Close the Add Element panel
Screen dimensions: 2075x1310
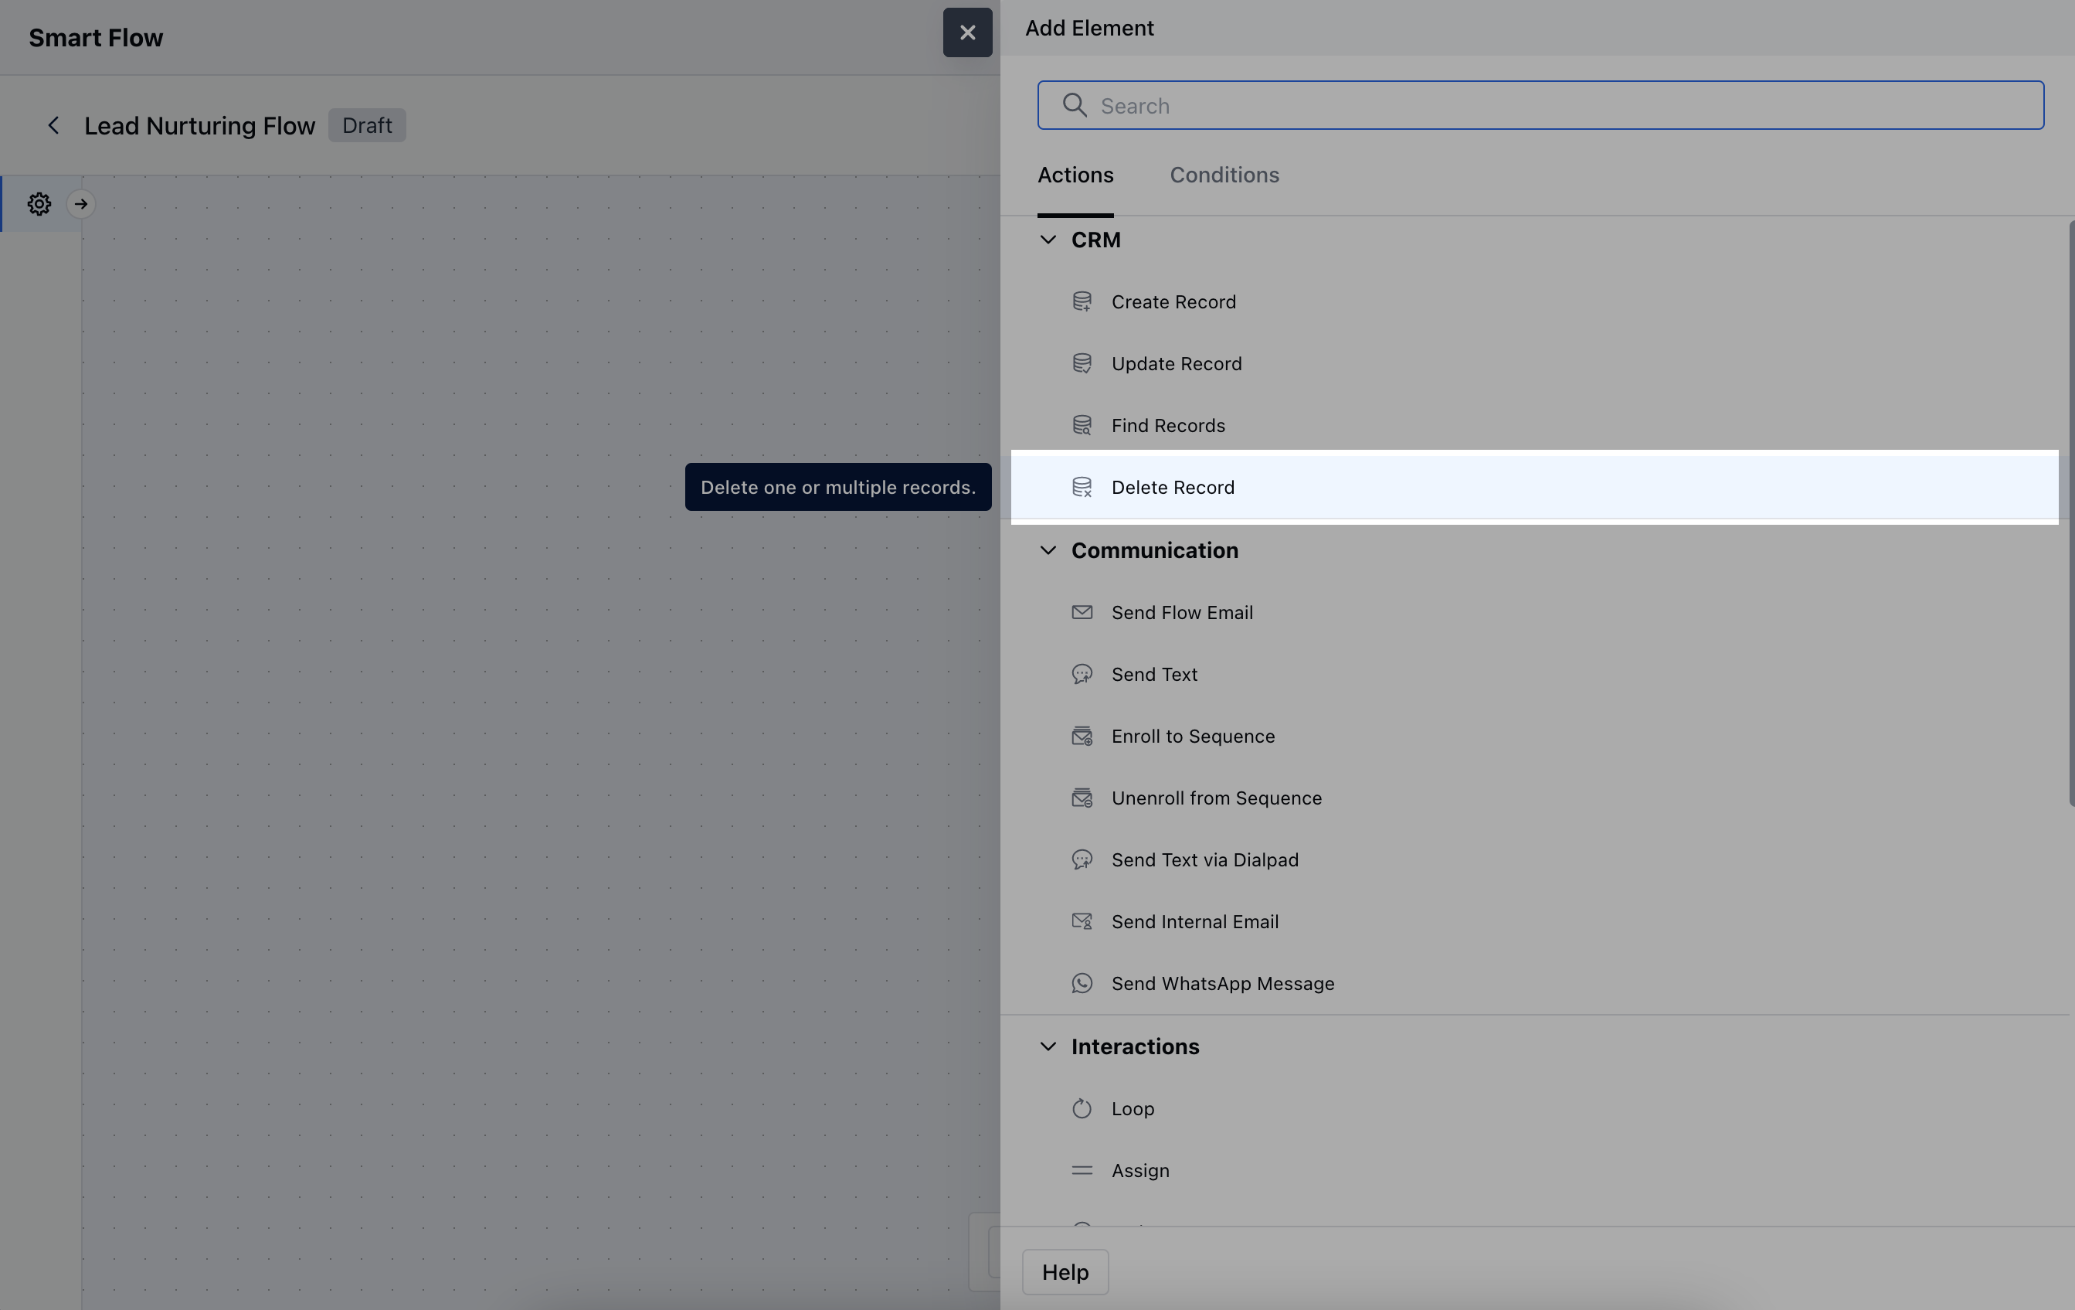967,32
